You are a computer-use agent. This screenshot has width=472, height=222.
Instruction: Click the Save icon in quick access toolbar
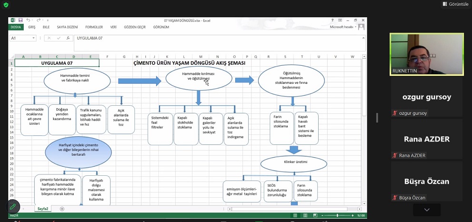[20, 20]
